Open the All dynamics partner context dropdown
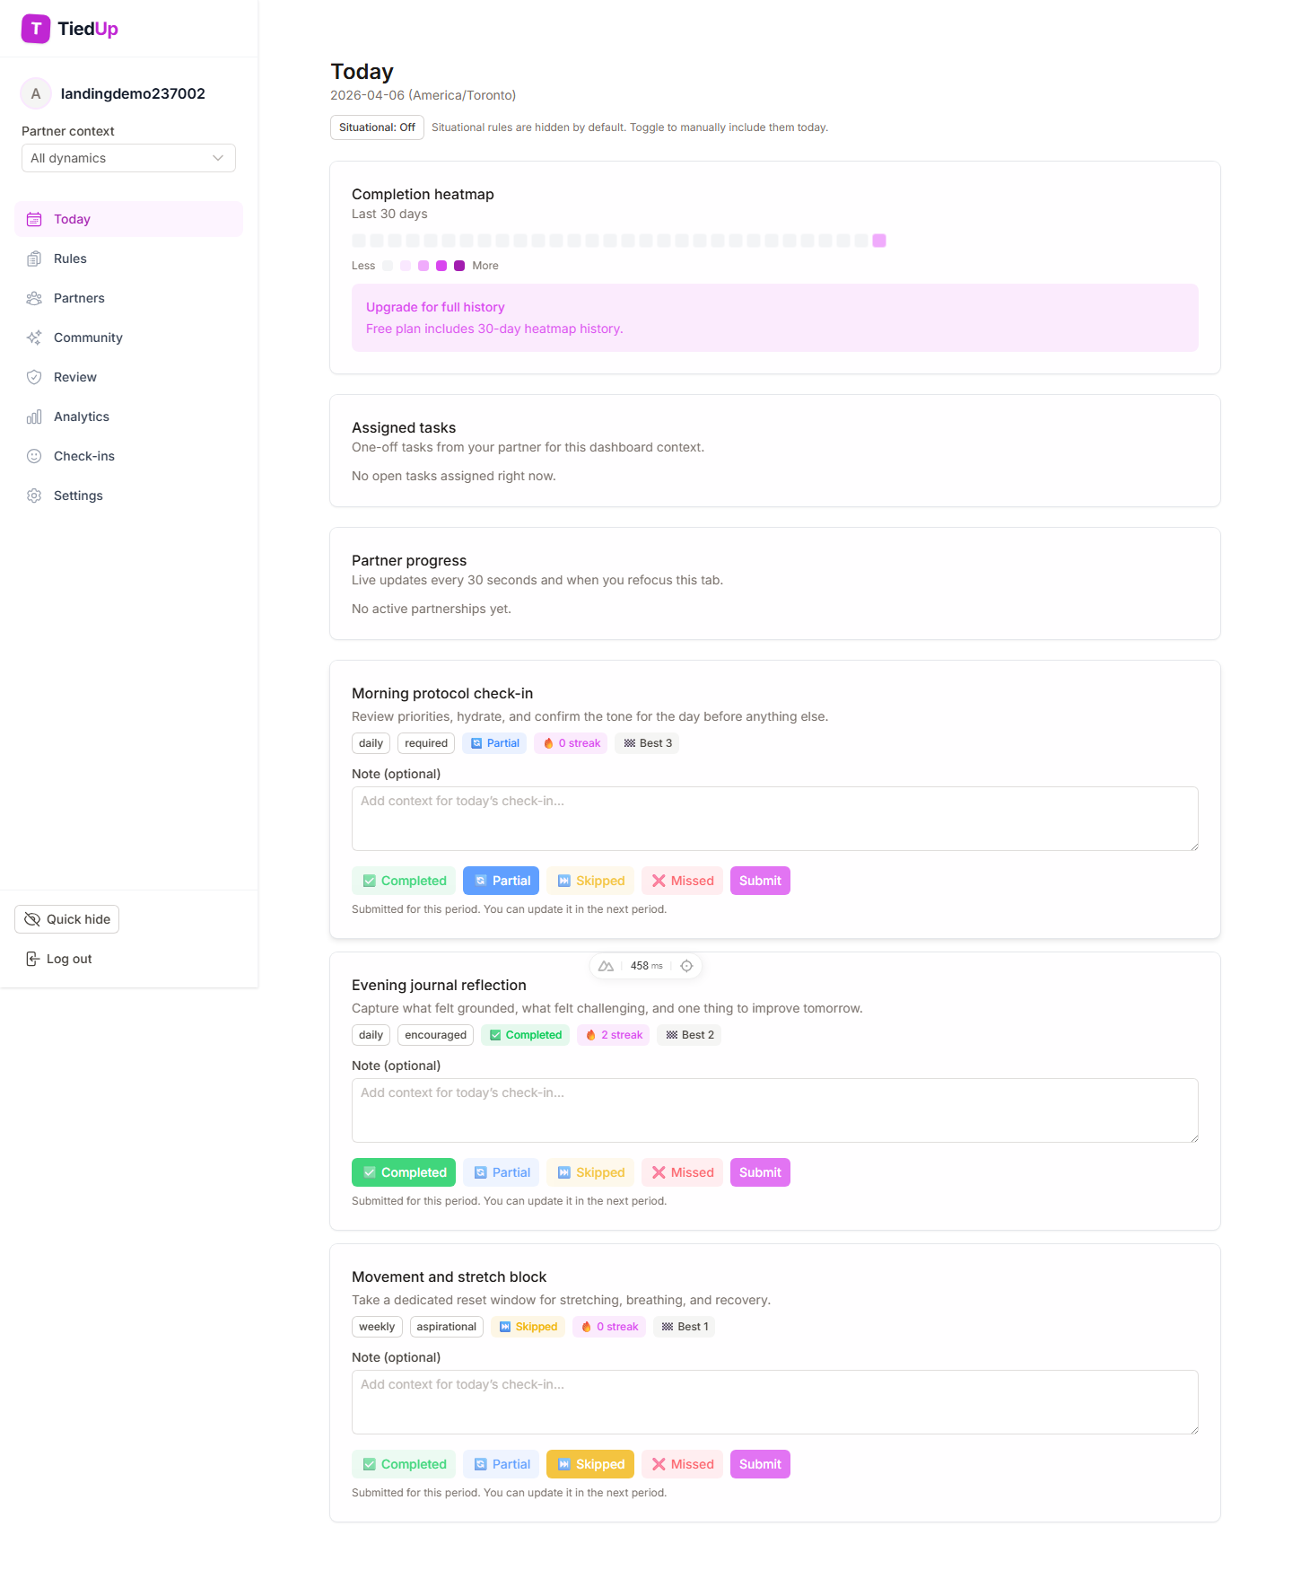 (128, 158)
